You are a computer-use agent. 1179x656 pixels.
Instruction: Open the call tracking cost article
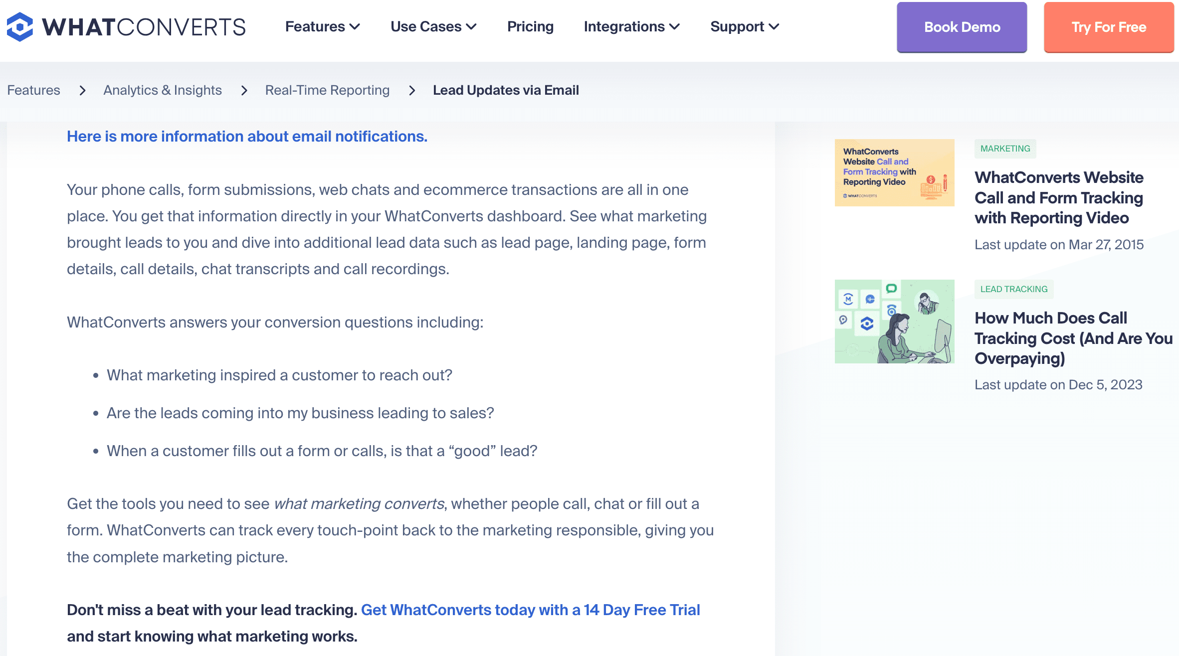point(1072,338)
